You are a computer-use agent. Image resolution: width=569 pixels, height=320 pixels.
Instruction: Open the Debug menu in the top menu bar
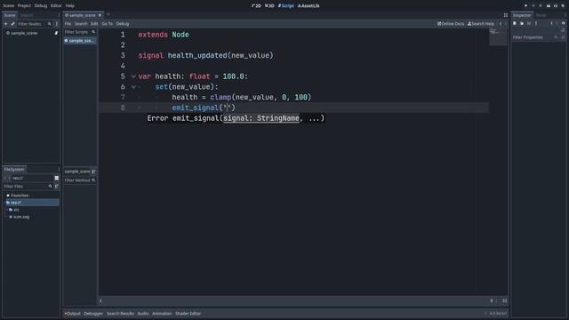click(x=41, y=6)
